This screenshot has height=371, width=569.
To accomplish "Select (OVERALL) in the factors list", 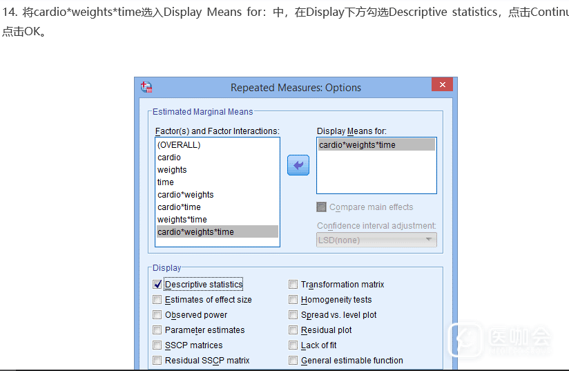I will pyautogui.click(x=179, y=145).
